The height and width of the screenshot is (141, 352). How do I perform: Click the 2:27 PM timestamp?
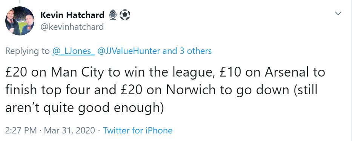[21, 130]
